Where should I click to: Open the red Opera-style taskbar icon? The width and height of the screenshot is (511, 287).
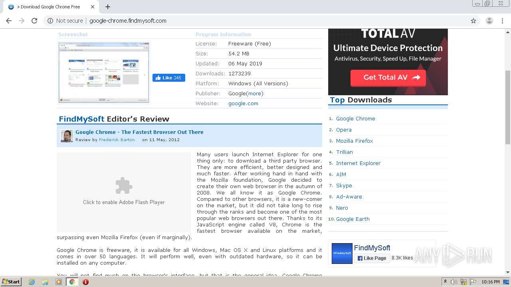[x=85, y=282]
